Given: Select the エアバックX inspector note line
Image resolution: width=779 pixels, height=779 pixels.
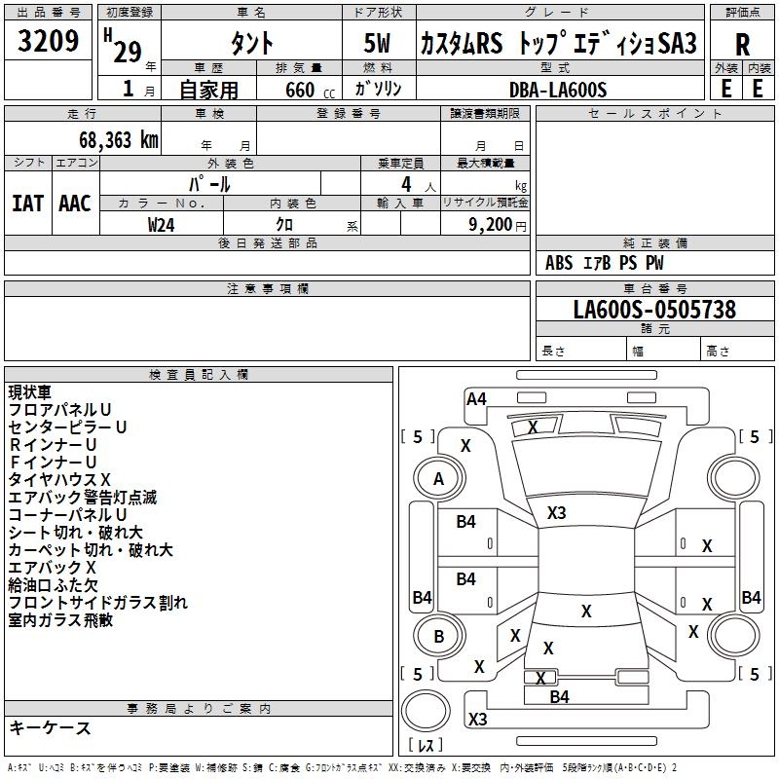Looking at the screenshot, I should pyautogui.click(x=53, y=567).
